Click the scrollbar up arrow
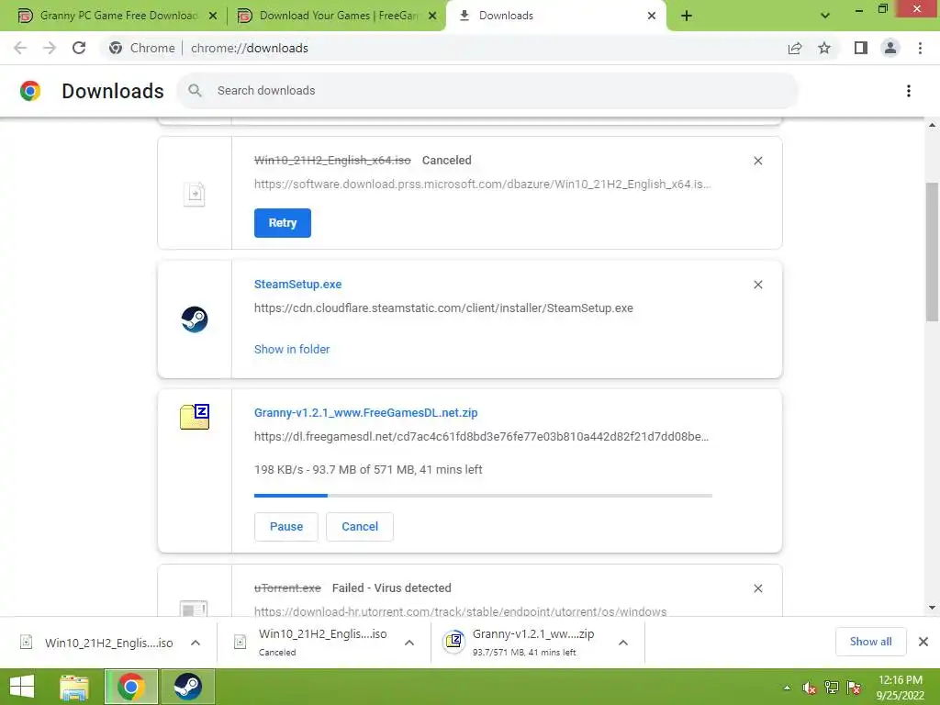This screenshot has width=940, height=705. [932, 125]
